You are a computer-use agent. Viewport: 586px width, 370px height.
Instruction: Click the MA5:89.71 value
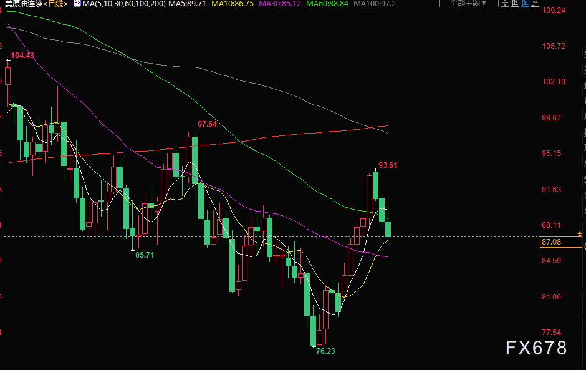pos(187,4)
